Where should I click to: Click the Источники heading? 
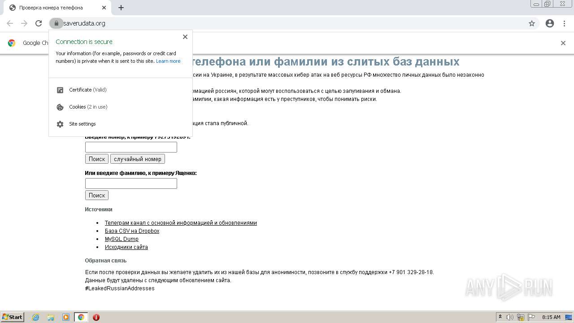pos(99,210)
